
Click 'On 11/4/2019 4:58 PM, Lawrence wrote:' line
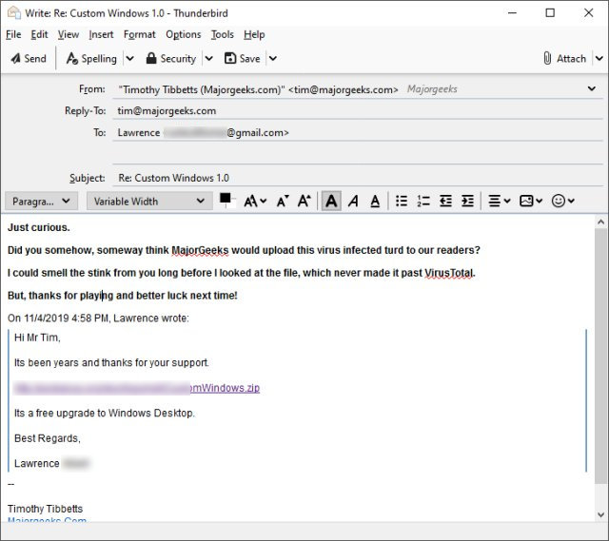(x=98, y=319)
